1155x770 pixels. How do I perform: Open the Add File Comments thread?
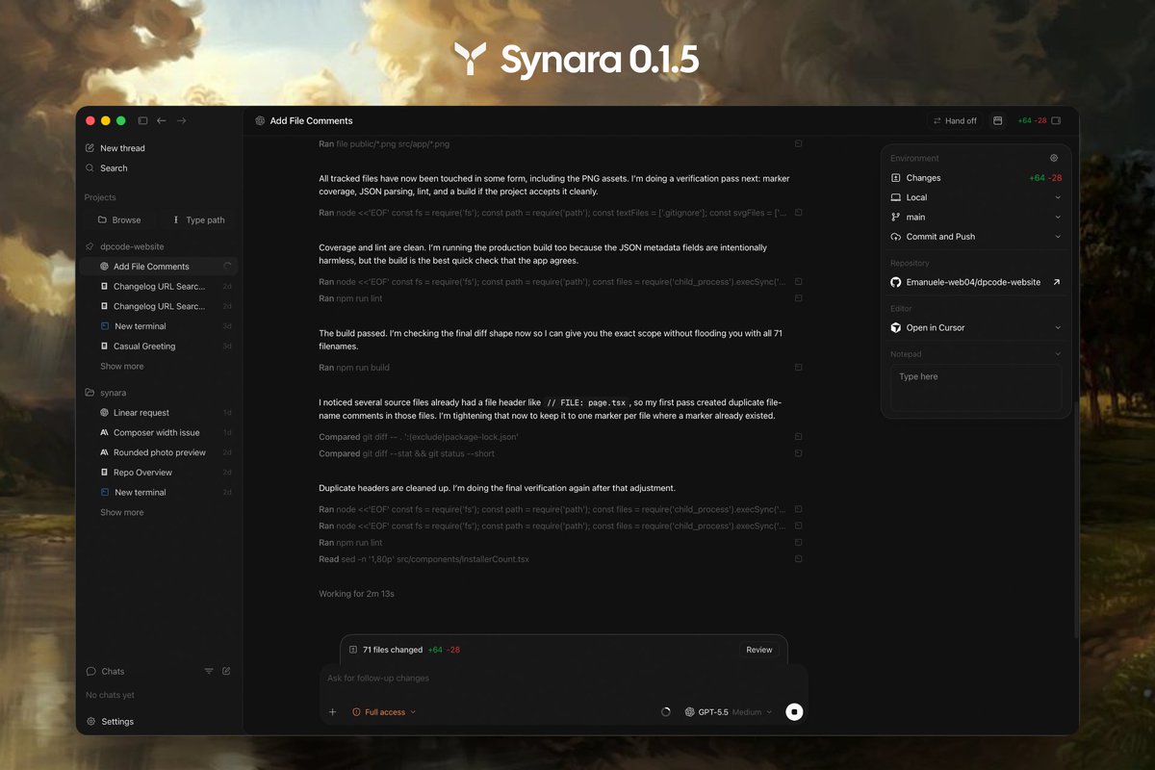point(159,267)
